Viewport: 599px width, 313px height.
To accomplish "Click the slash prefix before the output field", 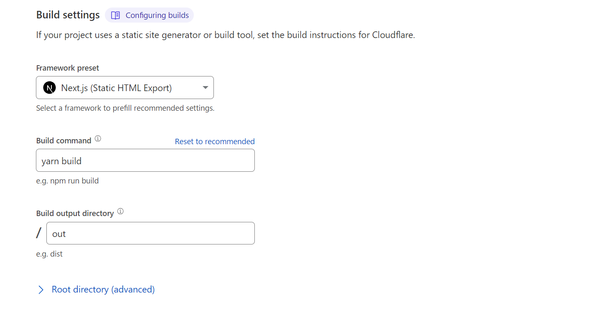I will 39,233.
